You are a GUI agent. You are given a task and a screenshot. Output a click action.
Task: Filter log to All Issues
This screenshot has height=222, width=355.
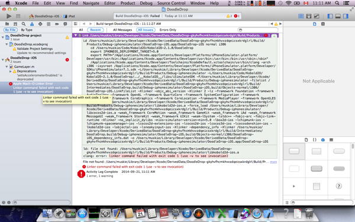pyautogui.click(x=146, y=30)
